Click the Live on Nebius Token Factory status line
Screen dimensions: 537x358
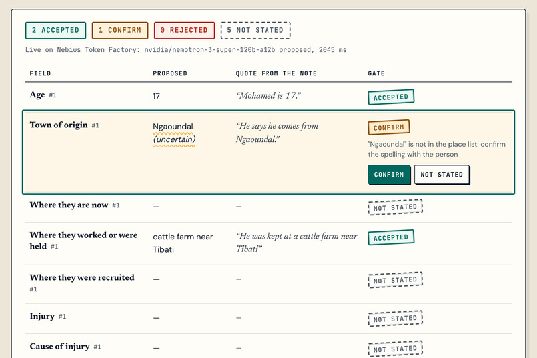click(x=186, y=50)
